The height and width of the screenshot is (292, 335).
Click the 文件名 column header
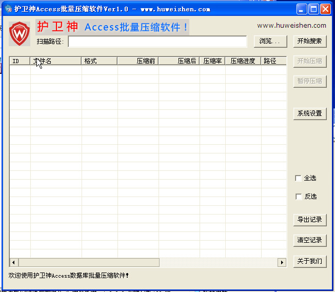[x=56, y=61]
